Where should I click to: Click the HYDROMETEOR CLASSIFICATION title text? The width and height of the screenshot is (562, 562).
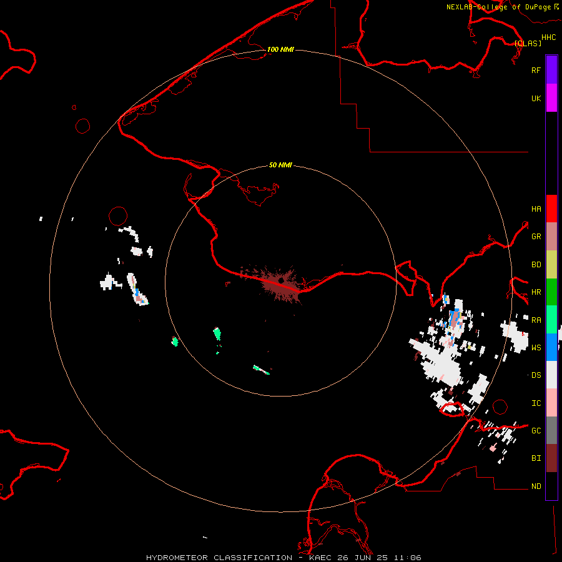[x=219, y=558]
